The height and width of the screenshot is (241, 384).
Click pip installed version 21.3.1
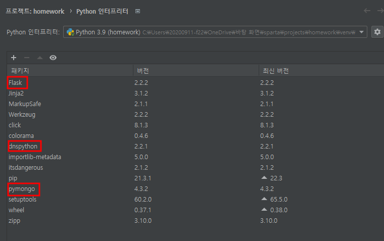coord(143,178)
